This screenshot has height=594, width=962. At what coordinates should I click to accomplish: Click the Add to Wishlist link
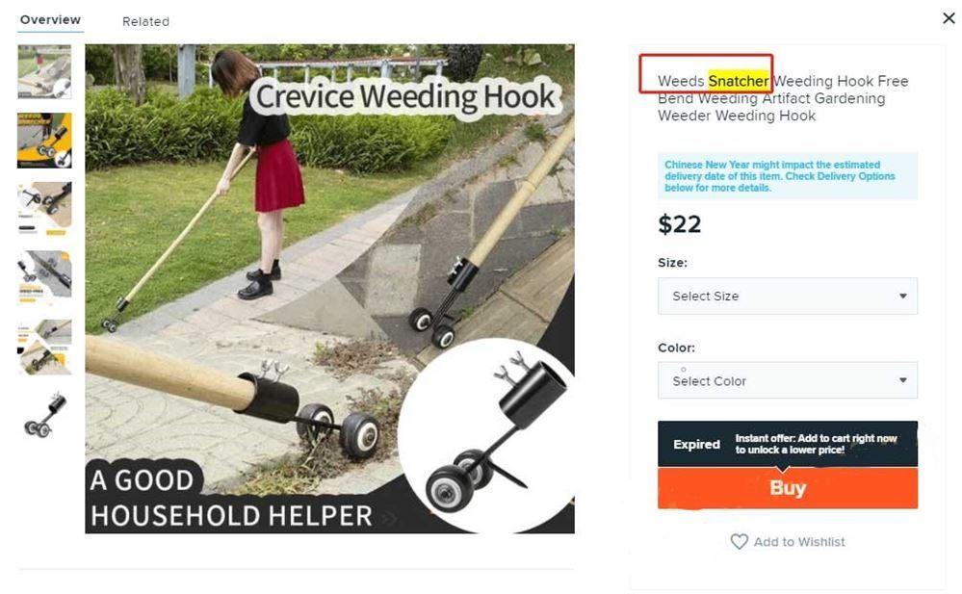click(799, 542)
